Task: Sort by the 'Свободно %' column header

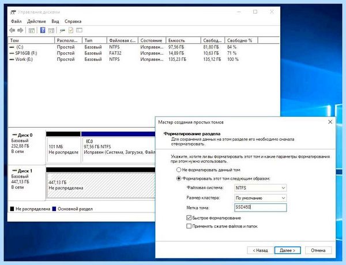Action: click(x=241, y=40)
